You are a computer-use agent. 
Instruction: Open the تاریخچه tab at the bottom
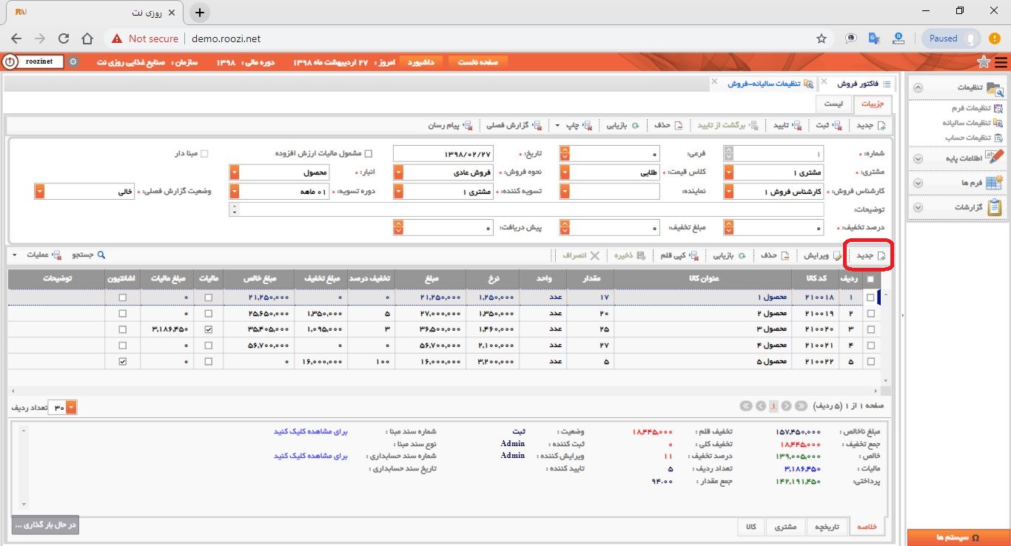click(x=827, y=527)
